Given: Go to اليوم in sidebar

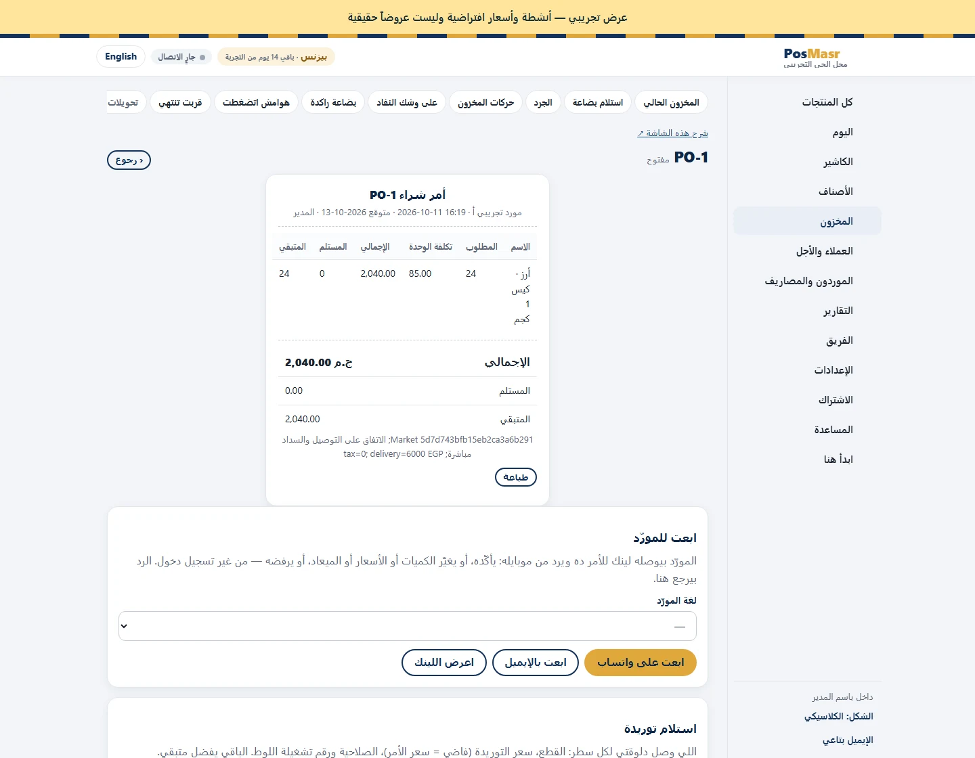Looking at the screenshot, I should click(x=807, y=132).
